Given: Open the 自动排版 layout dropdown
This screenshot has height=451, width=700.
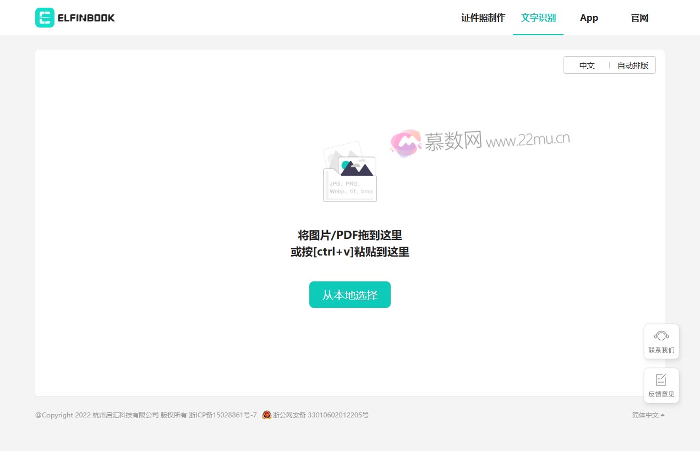Looking at the screenshot, I should [632, 66].
